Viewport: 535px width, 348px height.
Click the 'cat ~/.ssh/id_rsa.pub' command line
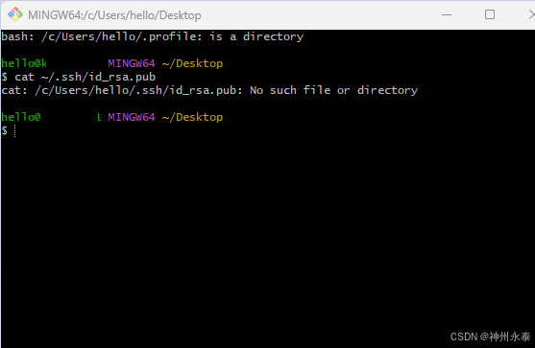coord(79,77)
